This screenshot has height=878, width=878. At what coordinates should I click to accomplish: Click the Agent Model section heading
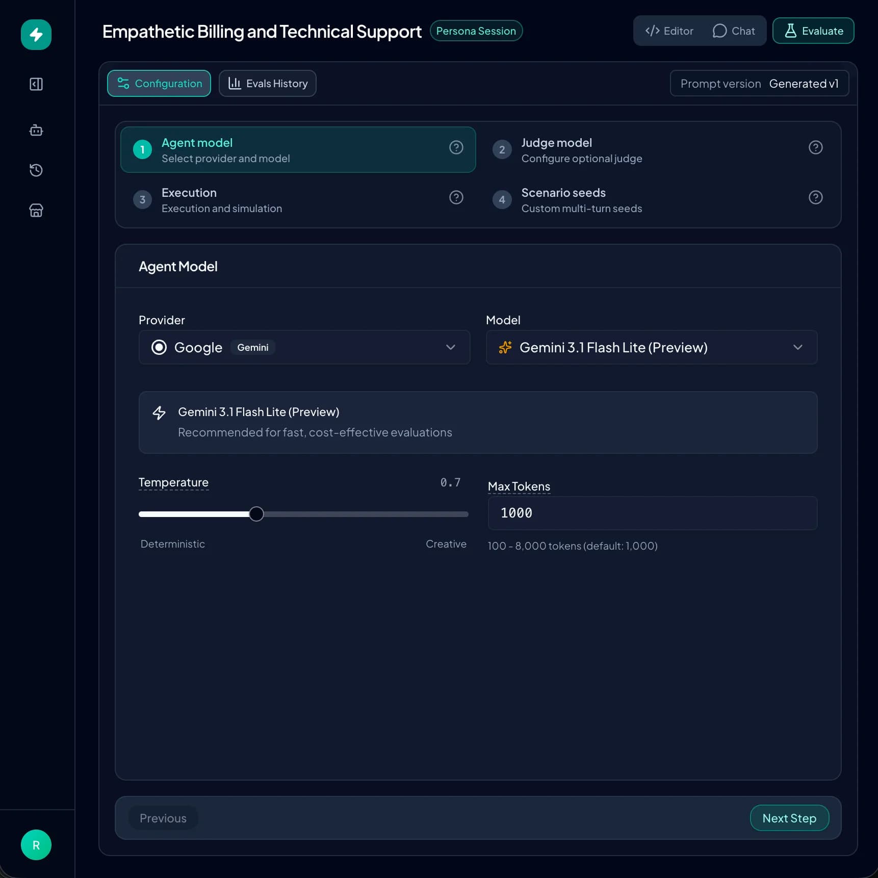(x=178, y=267)
